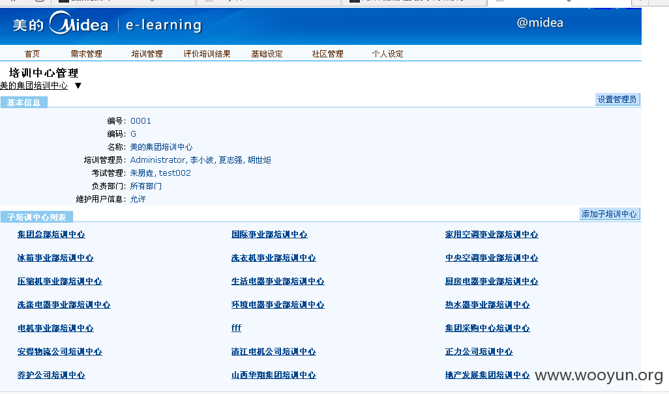Image resolution: width=669 pixels, height=394 pixels.
Task: Click the 设置管理员 button
Action: [x=617, y=99]
